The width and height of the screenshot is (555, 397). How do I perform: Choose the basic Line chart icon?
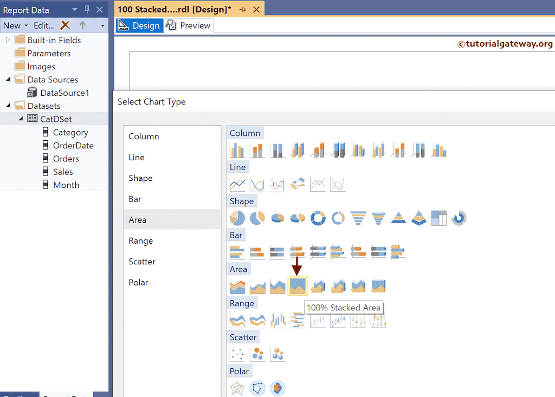(237, 184)
